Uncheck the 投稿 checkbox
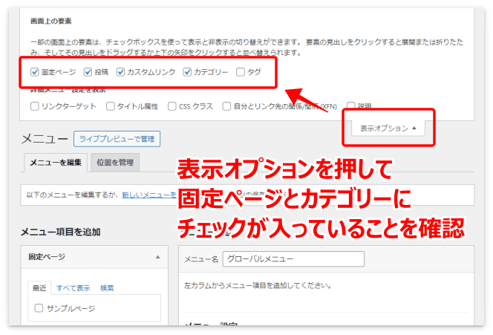Screen dimensions: 493x335 point(88,72)
